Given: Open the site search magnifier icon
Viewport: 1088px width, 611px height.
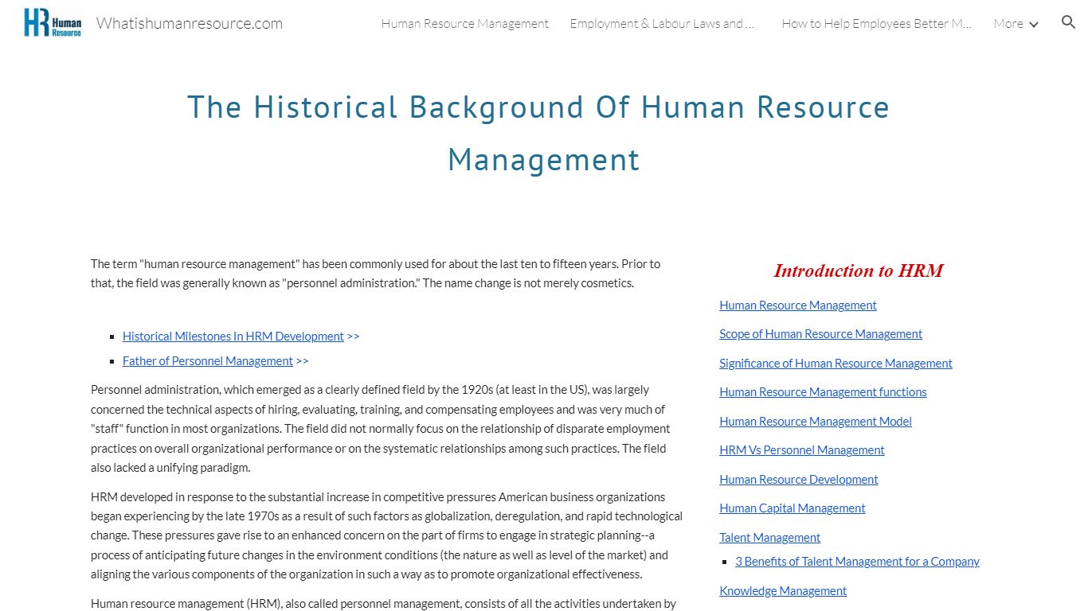Looking at the screenshot, I should [1068, 22].
